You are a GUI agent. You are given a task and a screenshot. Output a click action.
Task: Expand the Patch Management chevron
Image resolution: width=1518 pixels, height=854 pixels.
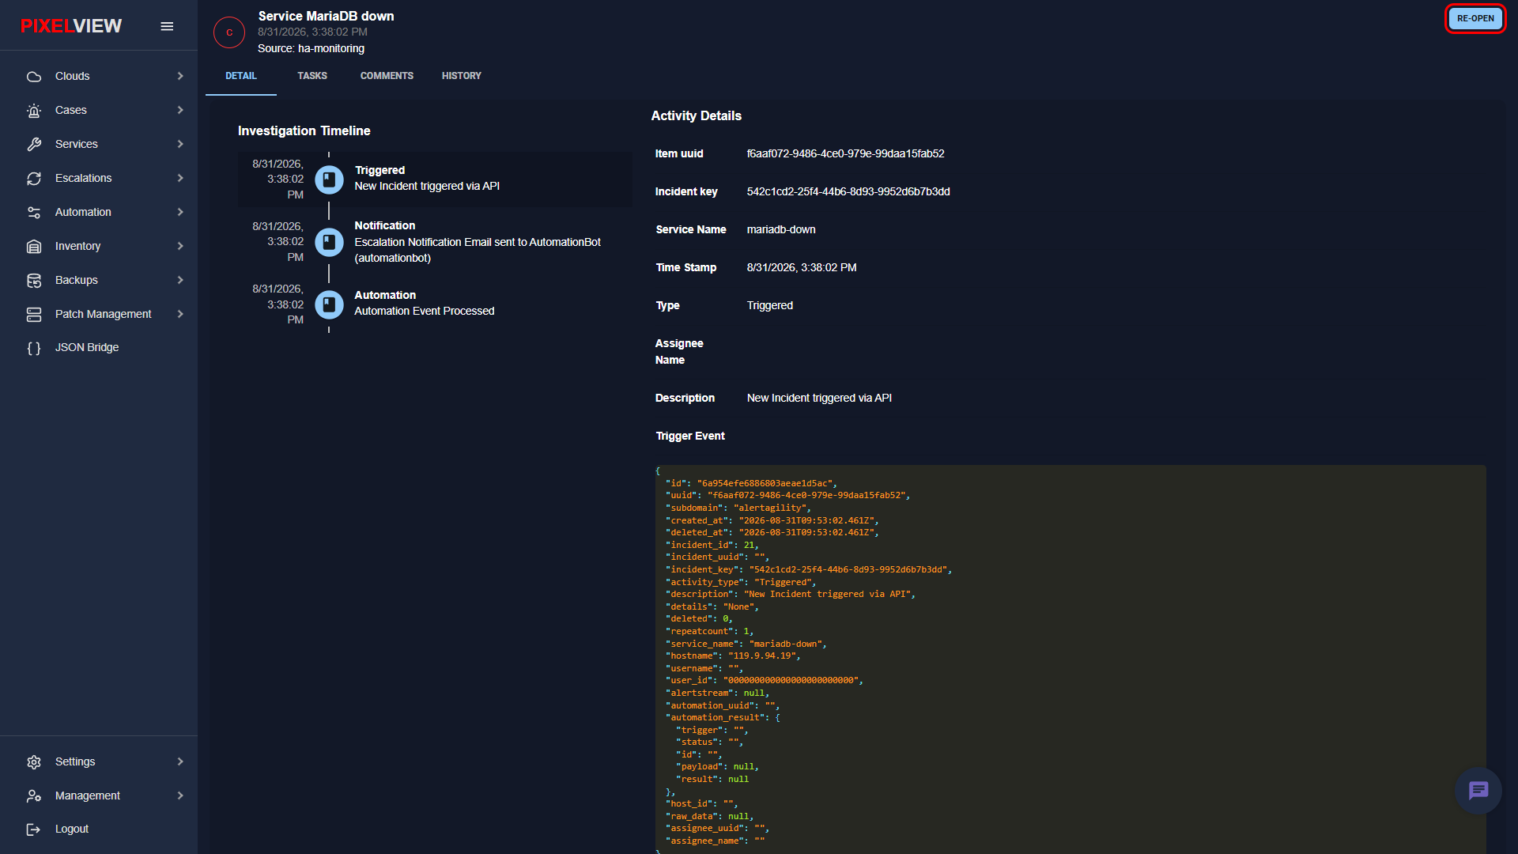tap(180, 314)
